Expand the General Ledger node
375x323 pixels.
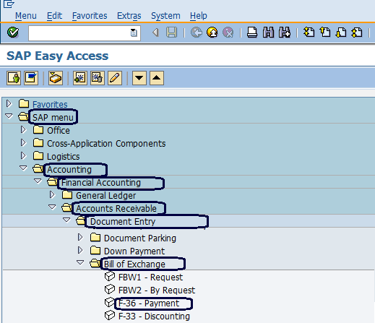click(x=52, y=194)
